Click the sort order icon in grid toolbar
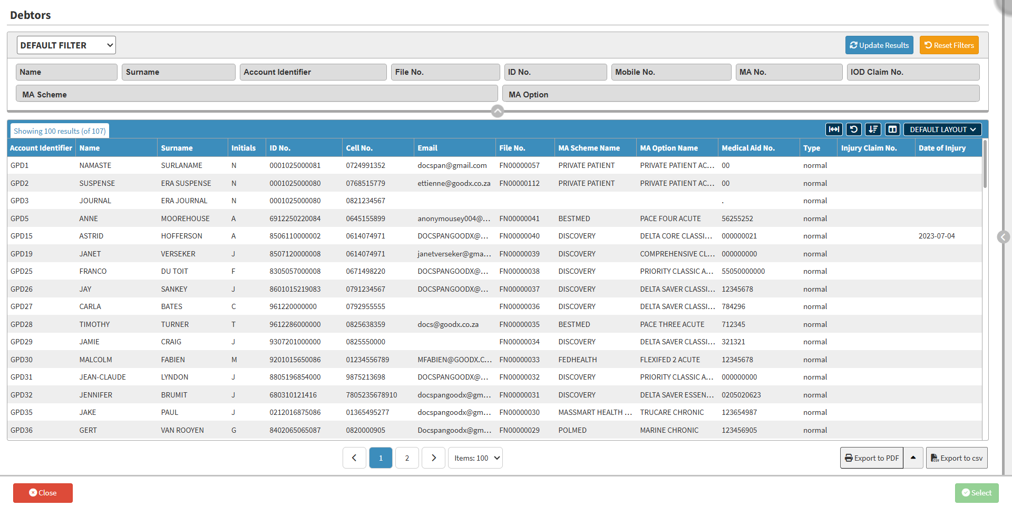 click(873, 130)
